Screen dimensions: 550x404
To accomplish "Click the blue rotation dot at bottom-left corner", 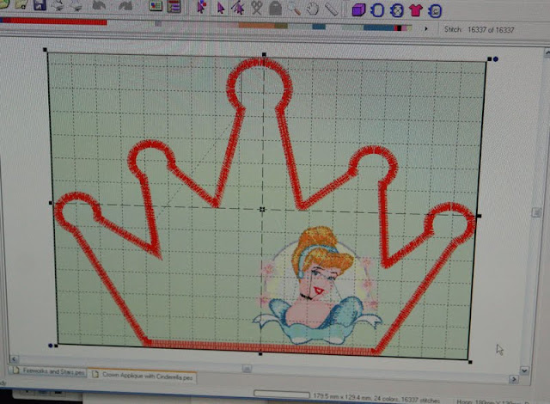I will tap(51, 346).
